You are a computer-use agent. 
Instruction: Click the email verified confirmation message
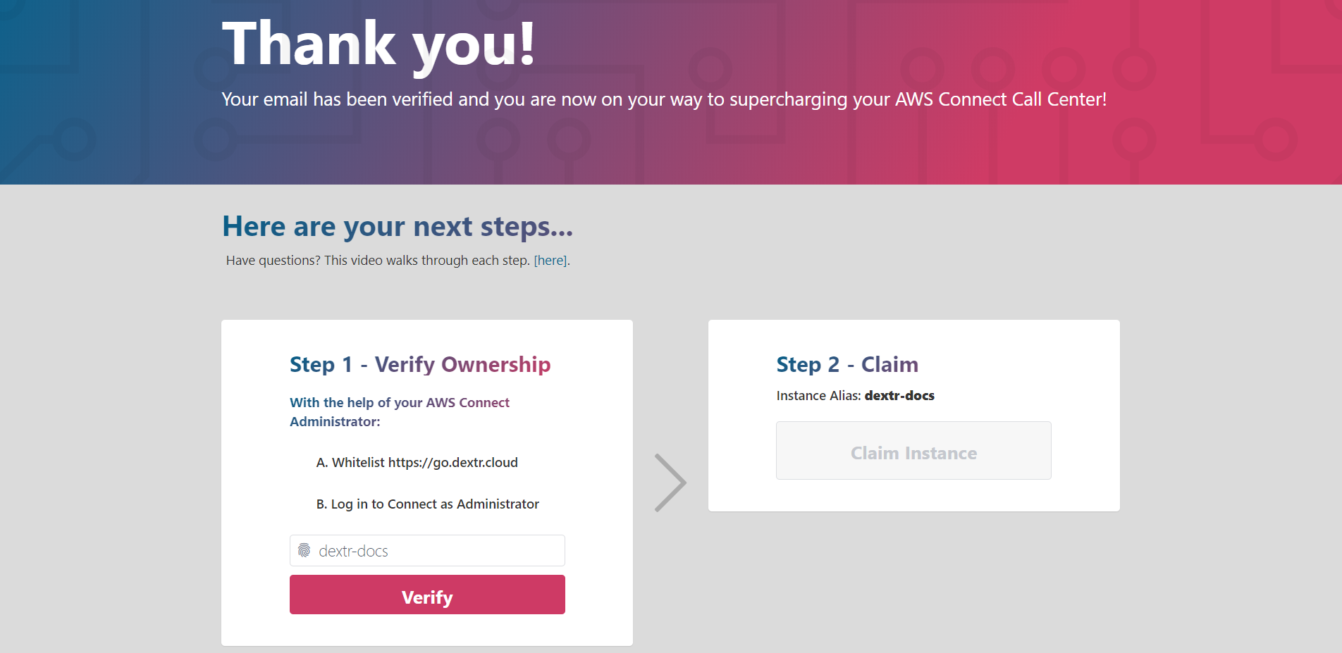(664, 99)
